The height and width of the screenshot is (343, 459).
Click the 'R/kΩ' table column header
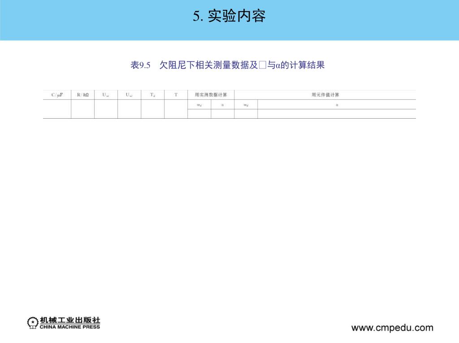click(83, 95)
